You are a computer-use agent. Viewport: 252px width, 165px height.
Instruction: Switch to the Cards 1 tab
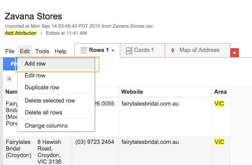tap(142, 50)
